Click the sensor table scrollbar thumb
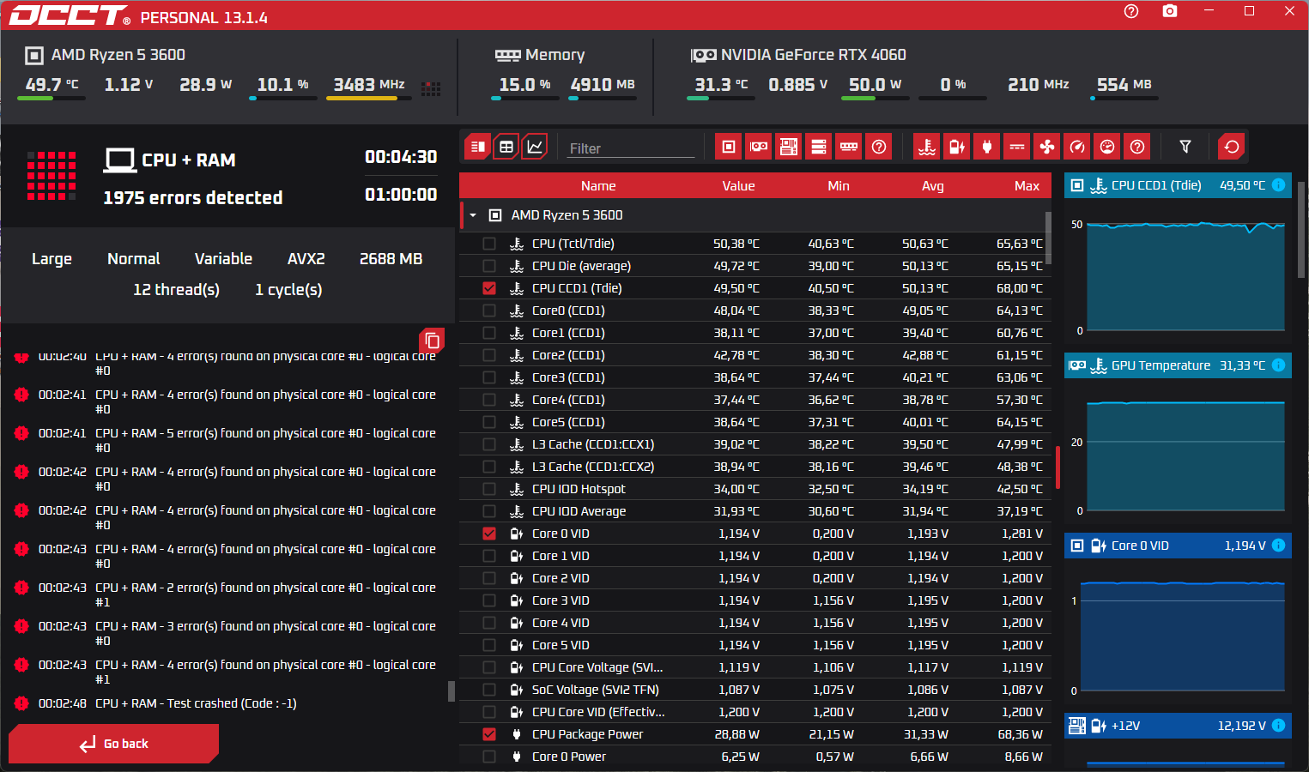The height and width of the screenshot is (772, 1309). [x=1048, y=238]
